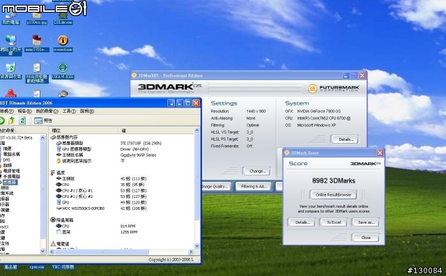Click the Close button in 3DMark Score dialog
The image size is (446, 276).
tap(365, 238)
